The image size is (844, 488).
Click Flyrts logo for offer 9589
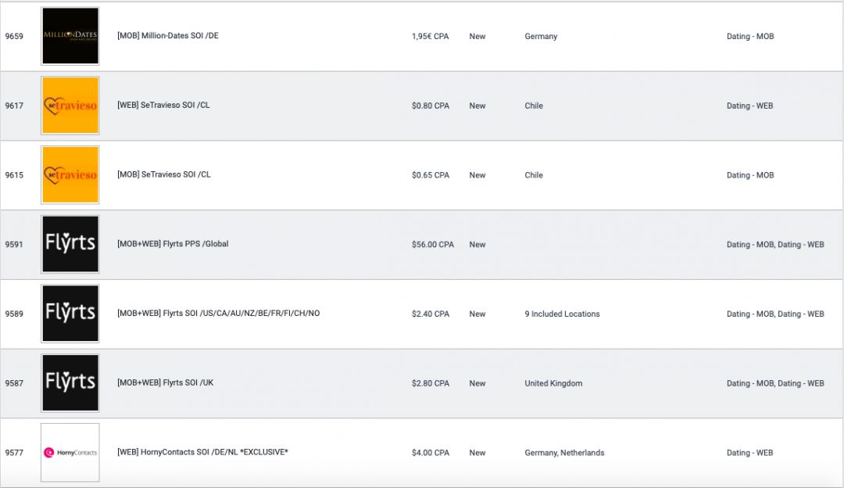pyautogui.click(x=70, y=314)
